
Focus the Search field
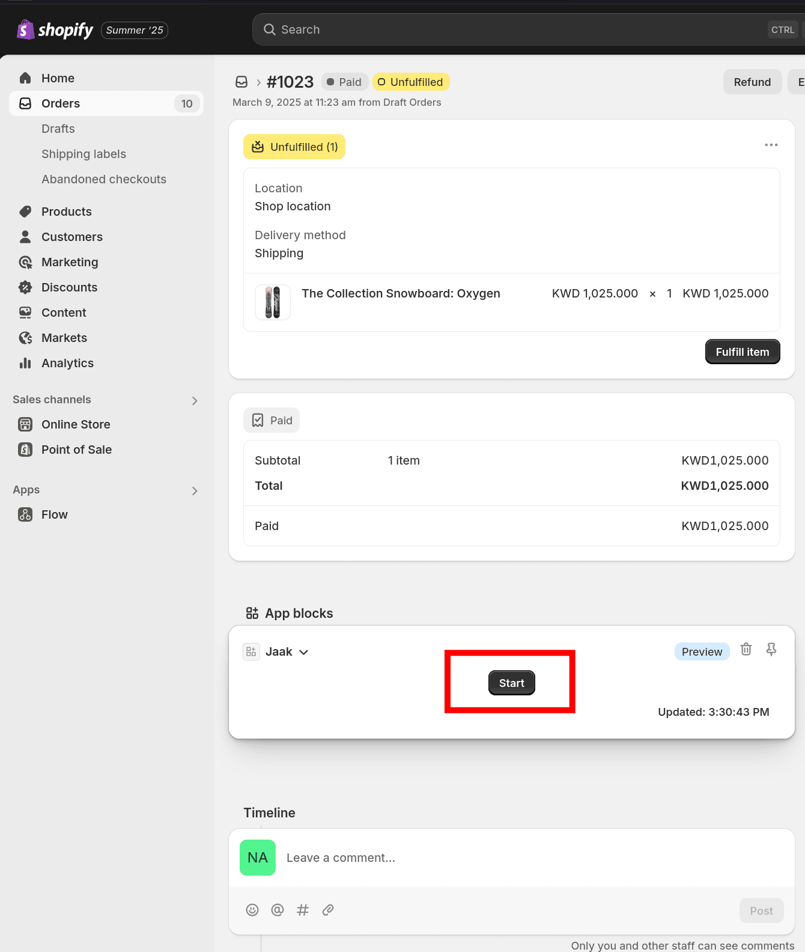[529, 29]
